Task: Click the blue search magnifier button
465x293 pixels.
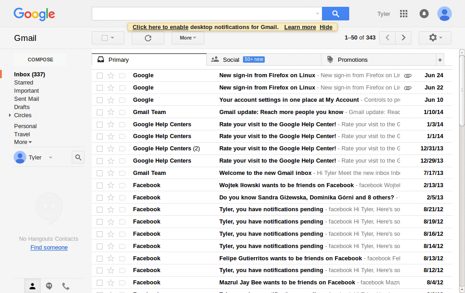Action: click(x=336, y=14)
